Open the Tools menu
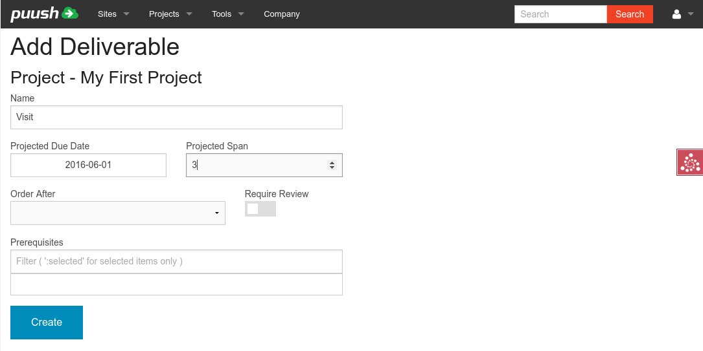This screenshot has width=703, height=351. tap(227, 14)
